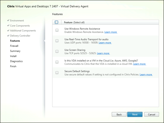Check the VDA installed in Cloud option

[57, 62]
